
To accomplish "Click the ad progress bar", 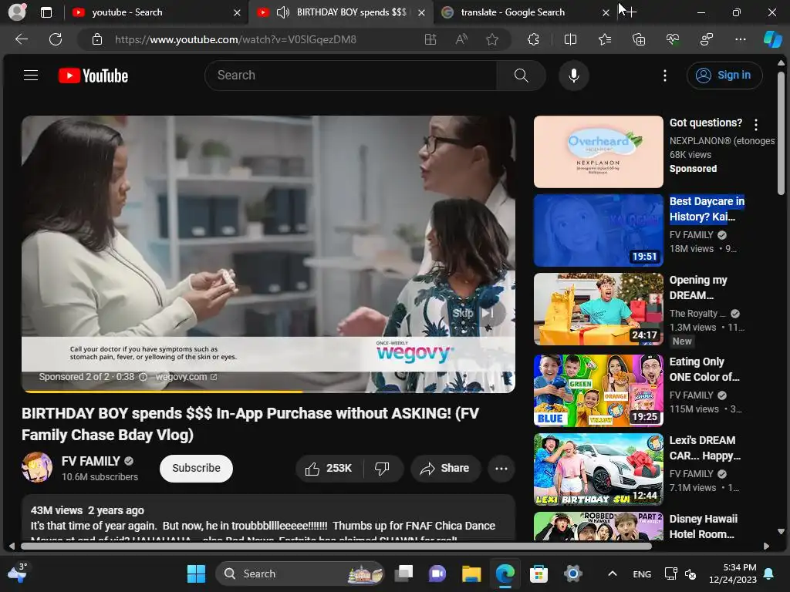I will (x=268, y=391).
